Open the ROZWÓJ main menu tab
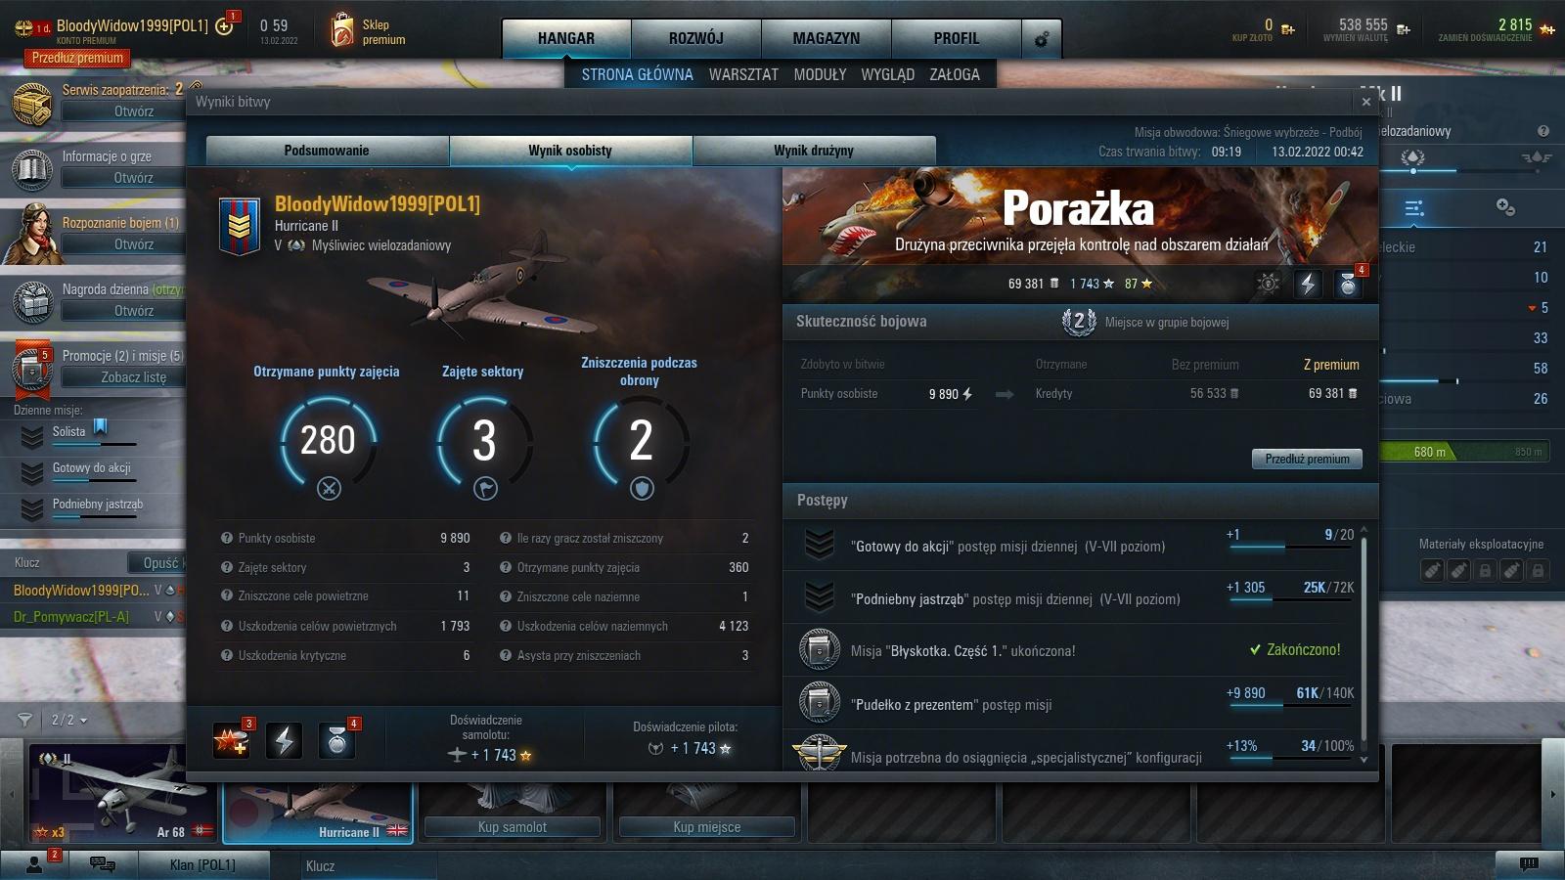This screenshot has height=880, width=1565. point(695,39)
